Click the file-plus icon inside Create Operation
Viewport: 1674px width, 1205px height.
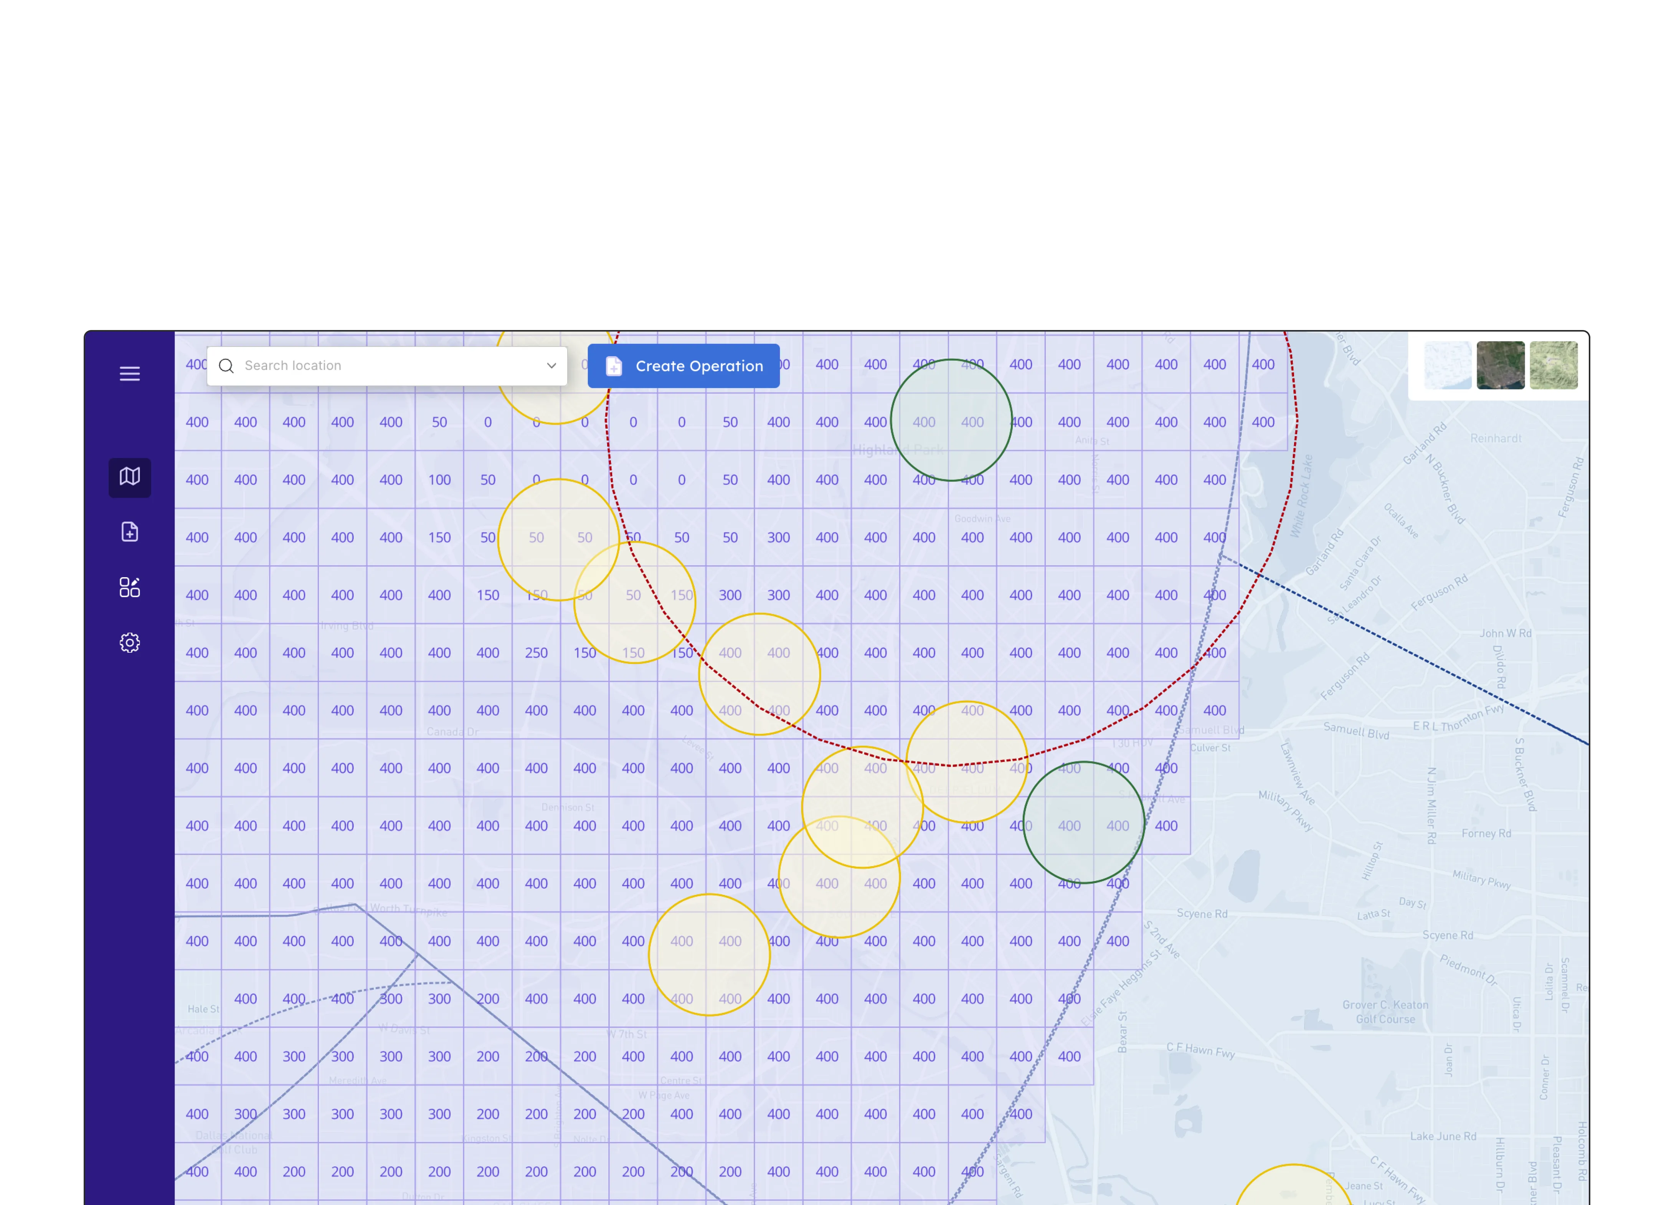pos(614,366)
